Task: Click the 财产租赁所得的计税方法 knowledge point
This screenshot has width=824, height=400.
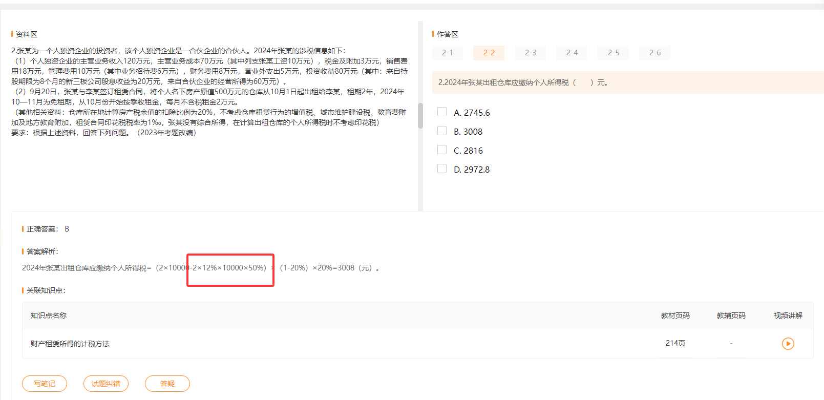Action: pyautogui.click(x=70, y=344)
